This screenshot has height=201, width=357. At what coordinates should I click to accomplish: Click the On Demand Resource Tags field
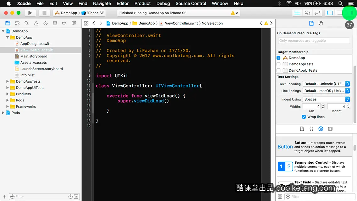pos(314,41)
